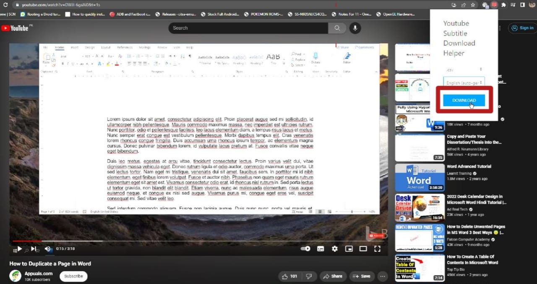This screenshot has width=537, height=284.
Task: Click extension icon left of red one
Action: pos(485,5)
